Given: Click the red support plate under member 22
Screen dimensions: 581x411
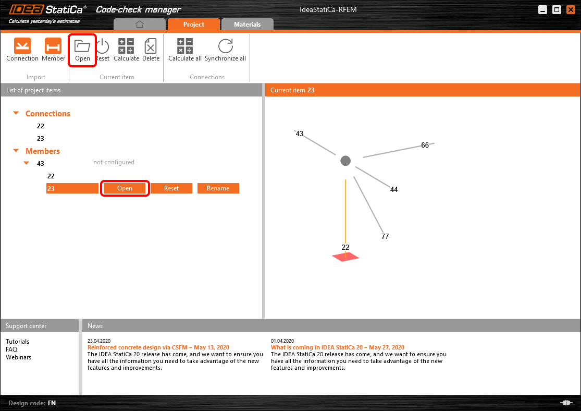Looking at the screenshot, I should tap(345, 257).
